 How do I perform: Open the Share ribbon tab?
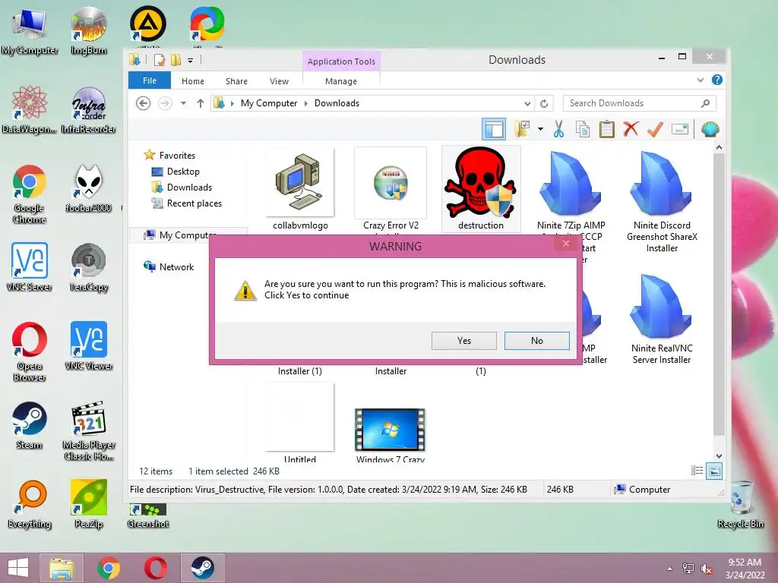tap(236, 80)
